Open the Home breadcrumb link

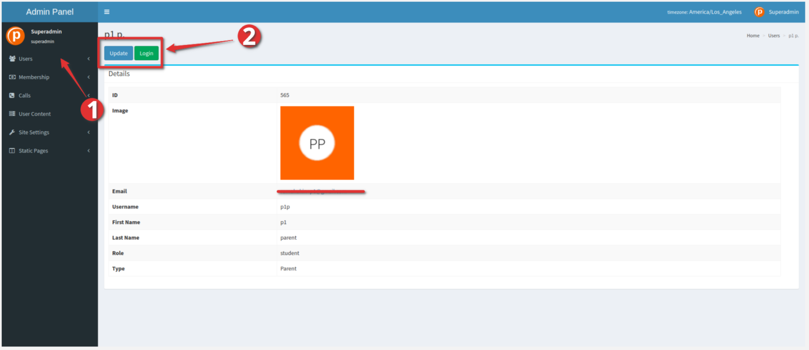(753, 35)
